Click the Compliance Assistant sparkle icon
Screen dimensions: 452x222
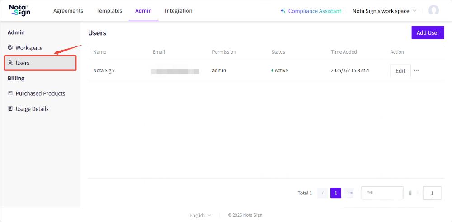point(283,11)
